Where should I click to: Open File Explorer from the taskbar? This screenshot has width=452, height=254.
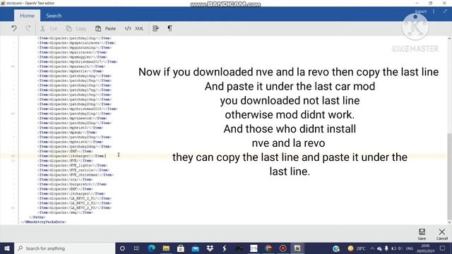(x=166, y=248)
